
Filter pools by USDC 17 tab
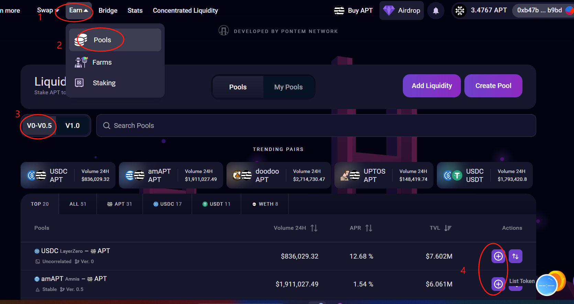(167, 204)
